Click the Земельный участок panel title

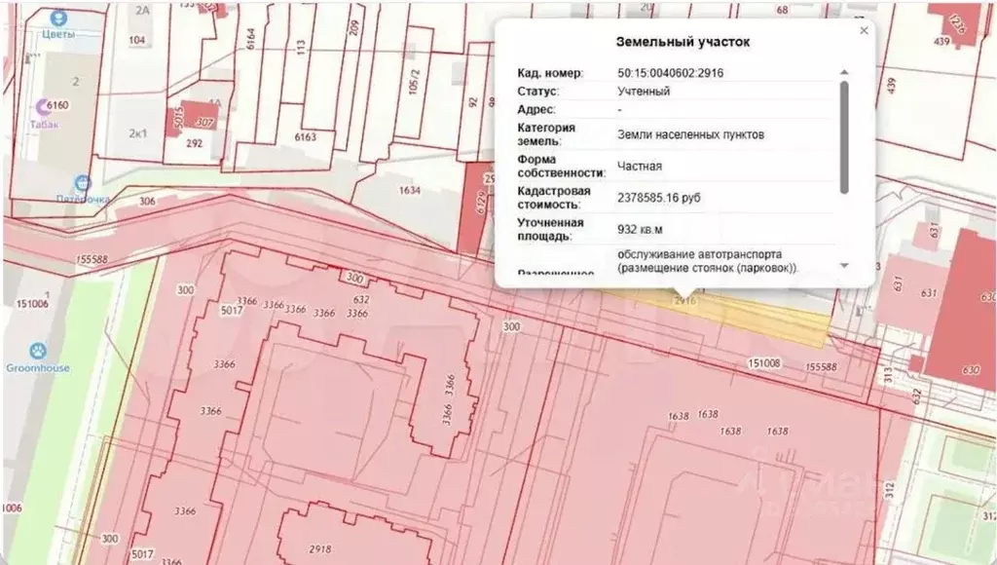pos(683,42)
